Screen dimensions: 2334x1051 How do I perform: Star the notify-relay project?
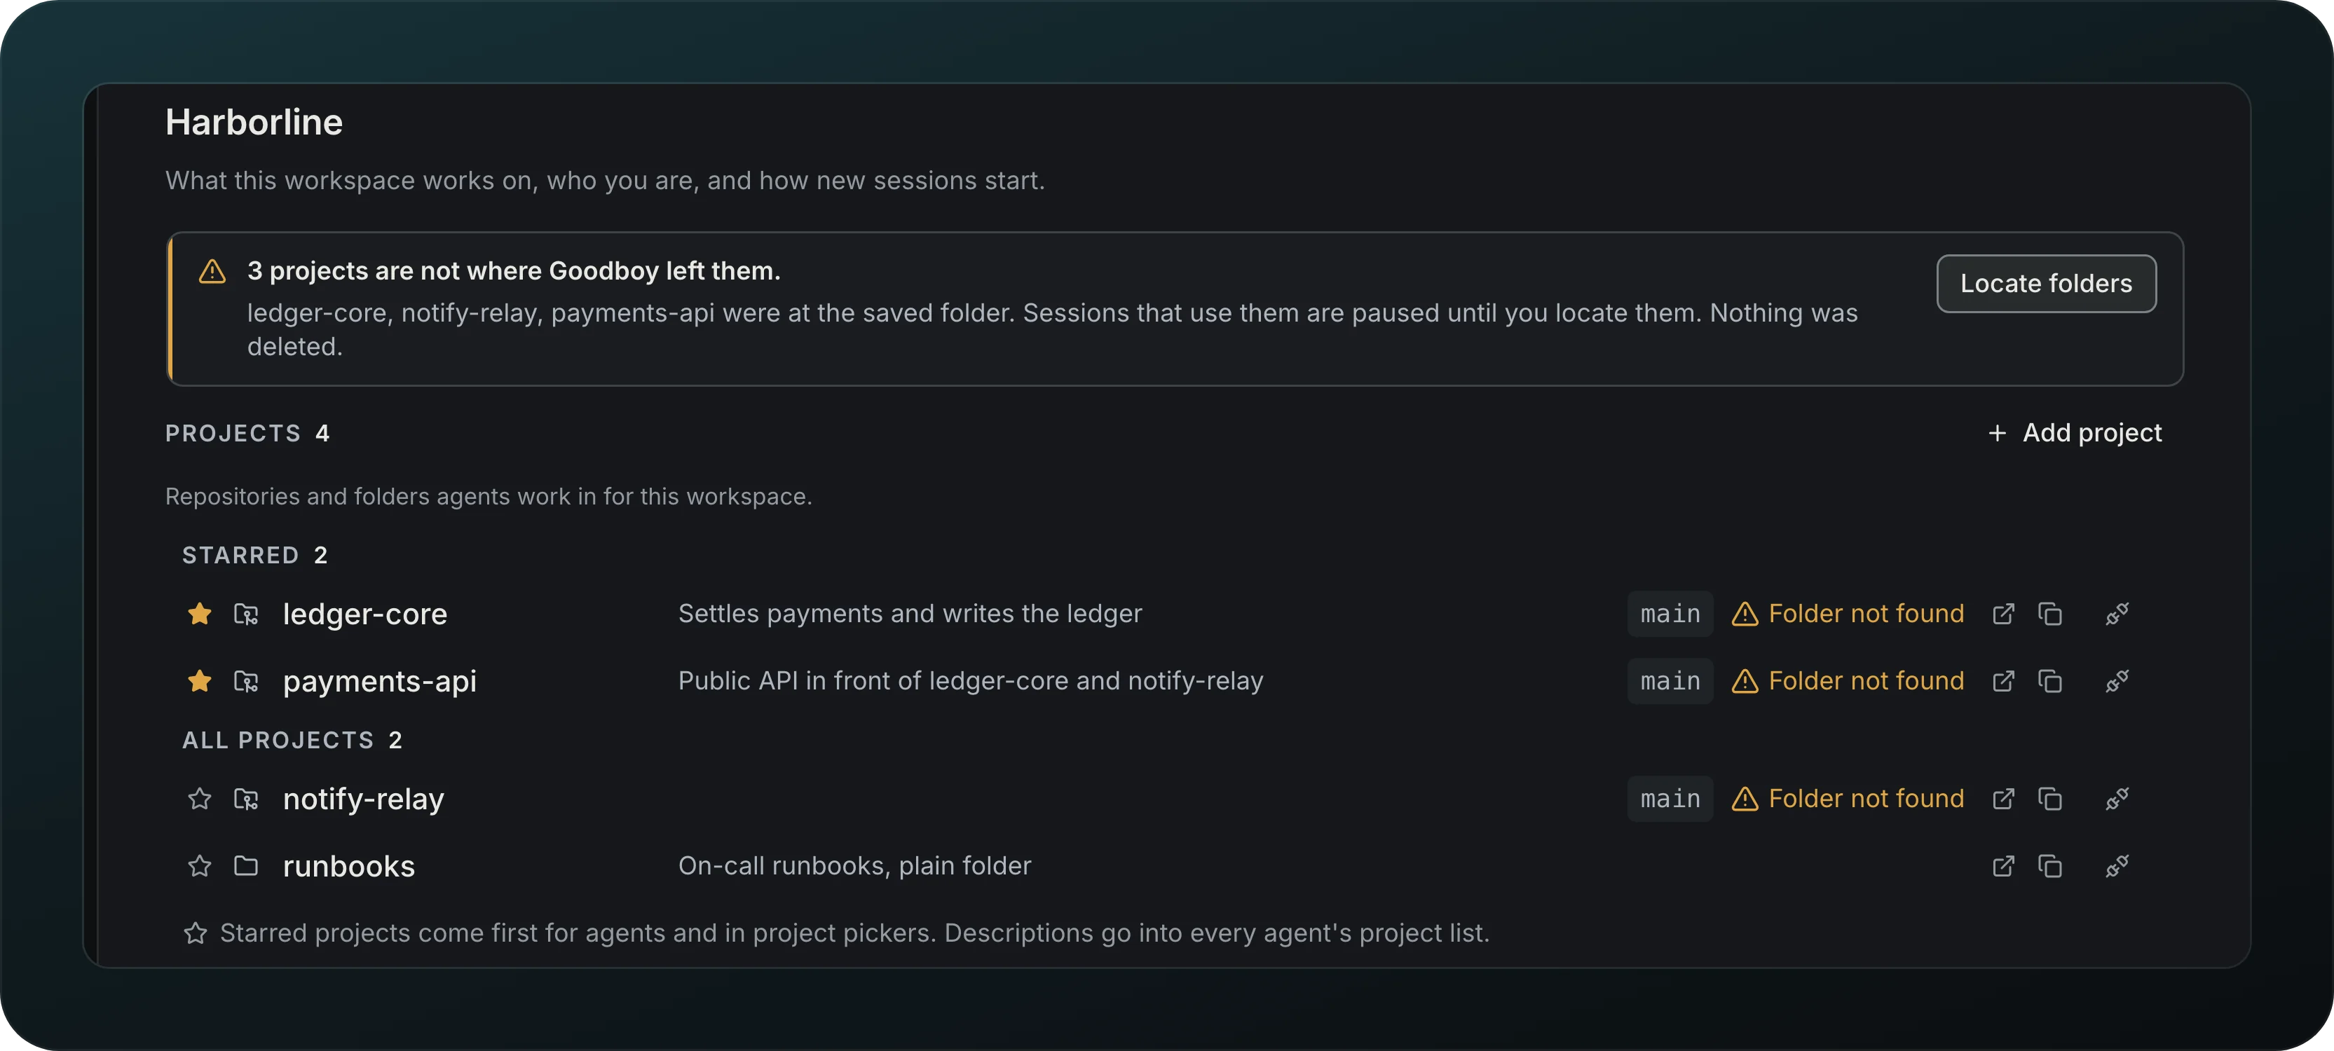[x=199, y=798]
